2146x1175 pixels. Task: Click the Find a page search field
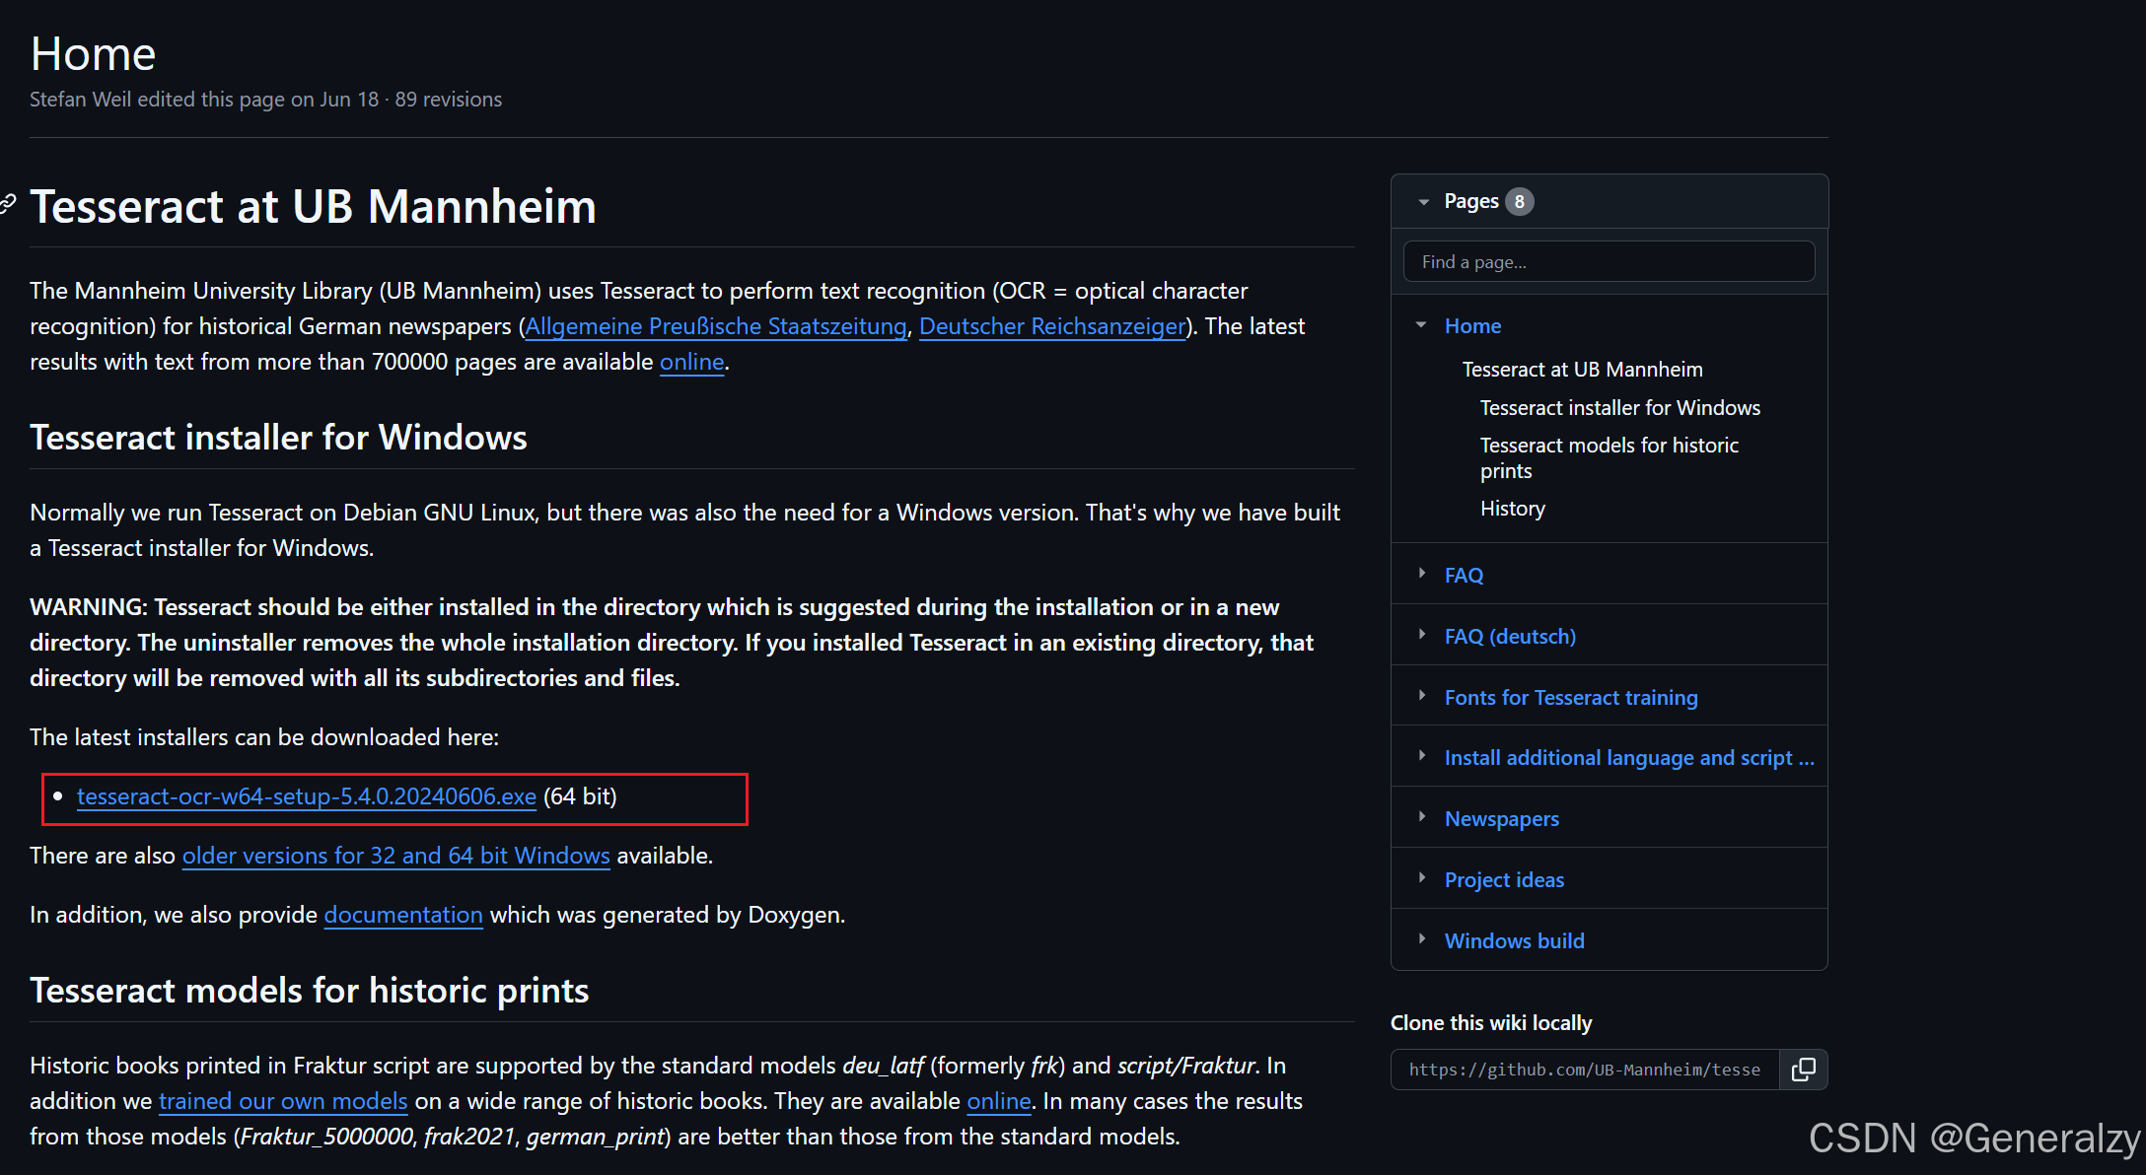coord(1608,262)
